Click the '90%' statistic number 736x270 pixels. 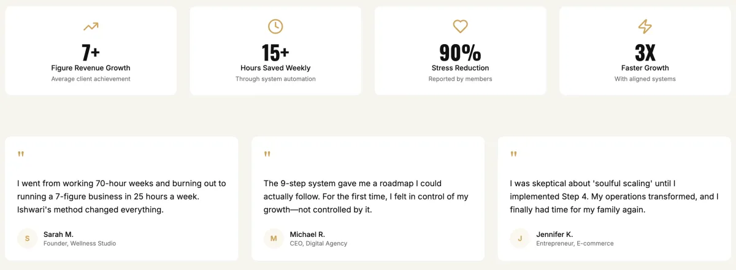(x=460, y=52)
